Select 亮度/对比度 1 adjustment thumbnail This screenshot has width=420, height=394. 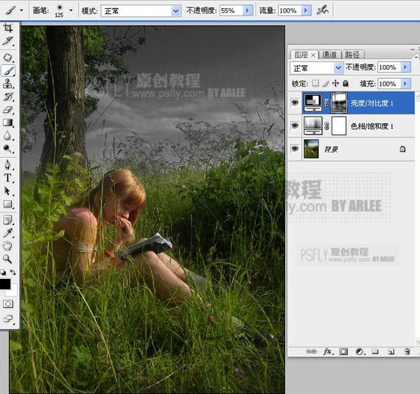pos(313,103)
